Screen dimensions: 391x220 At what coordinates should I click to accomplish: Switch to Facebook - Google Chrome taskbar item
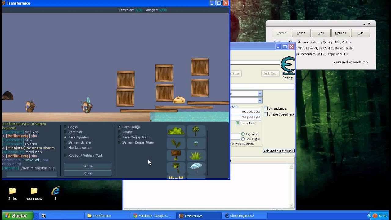point(153,216)
